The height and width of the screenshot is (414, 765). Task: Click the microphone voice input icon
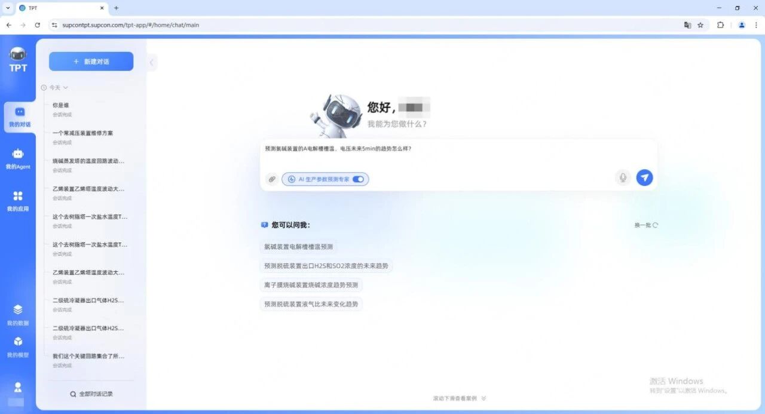click(623, 177)
